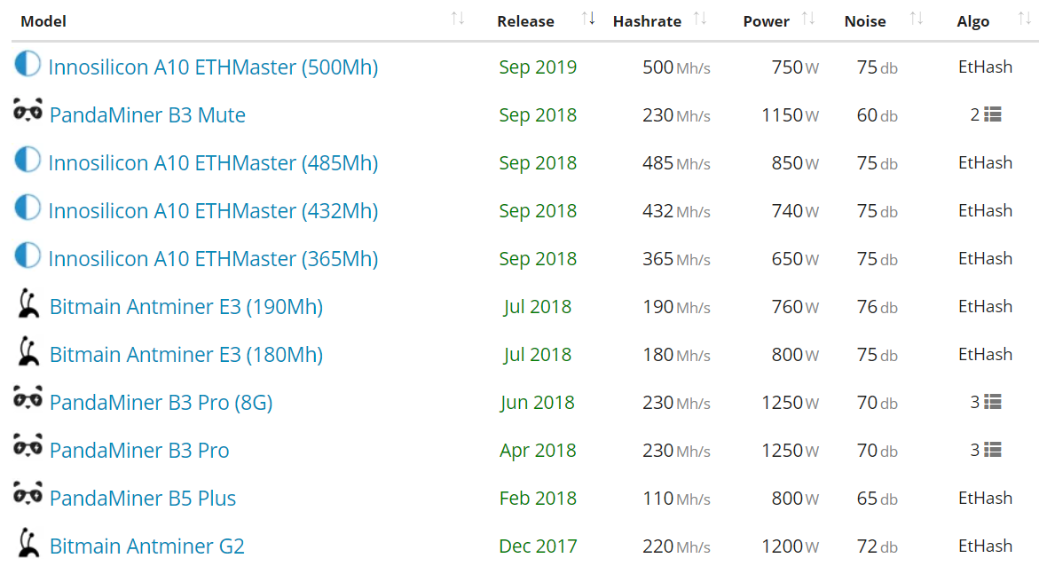This screenshot has height=566, width=1039.
Task: Select the 760 W power value
Action: click(x=795, y=306)
